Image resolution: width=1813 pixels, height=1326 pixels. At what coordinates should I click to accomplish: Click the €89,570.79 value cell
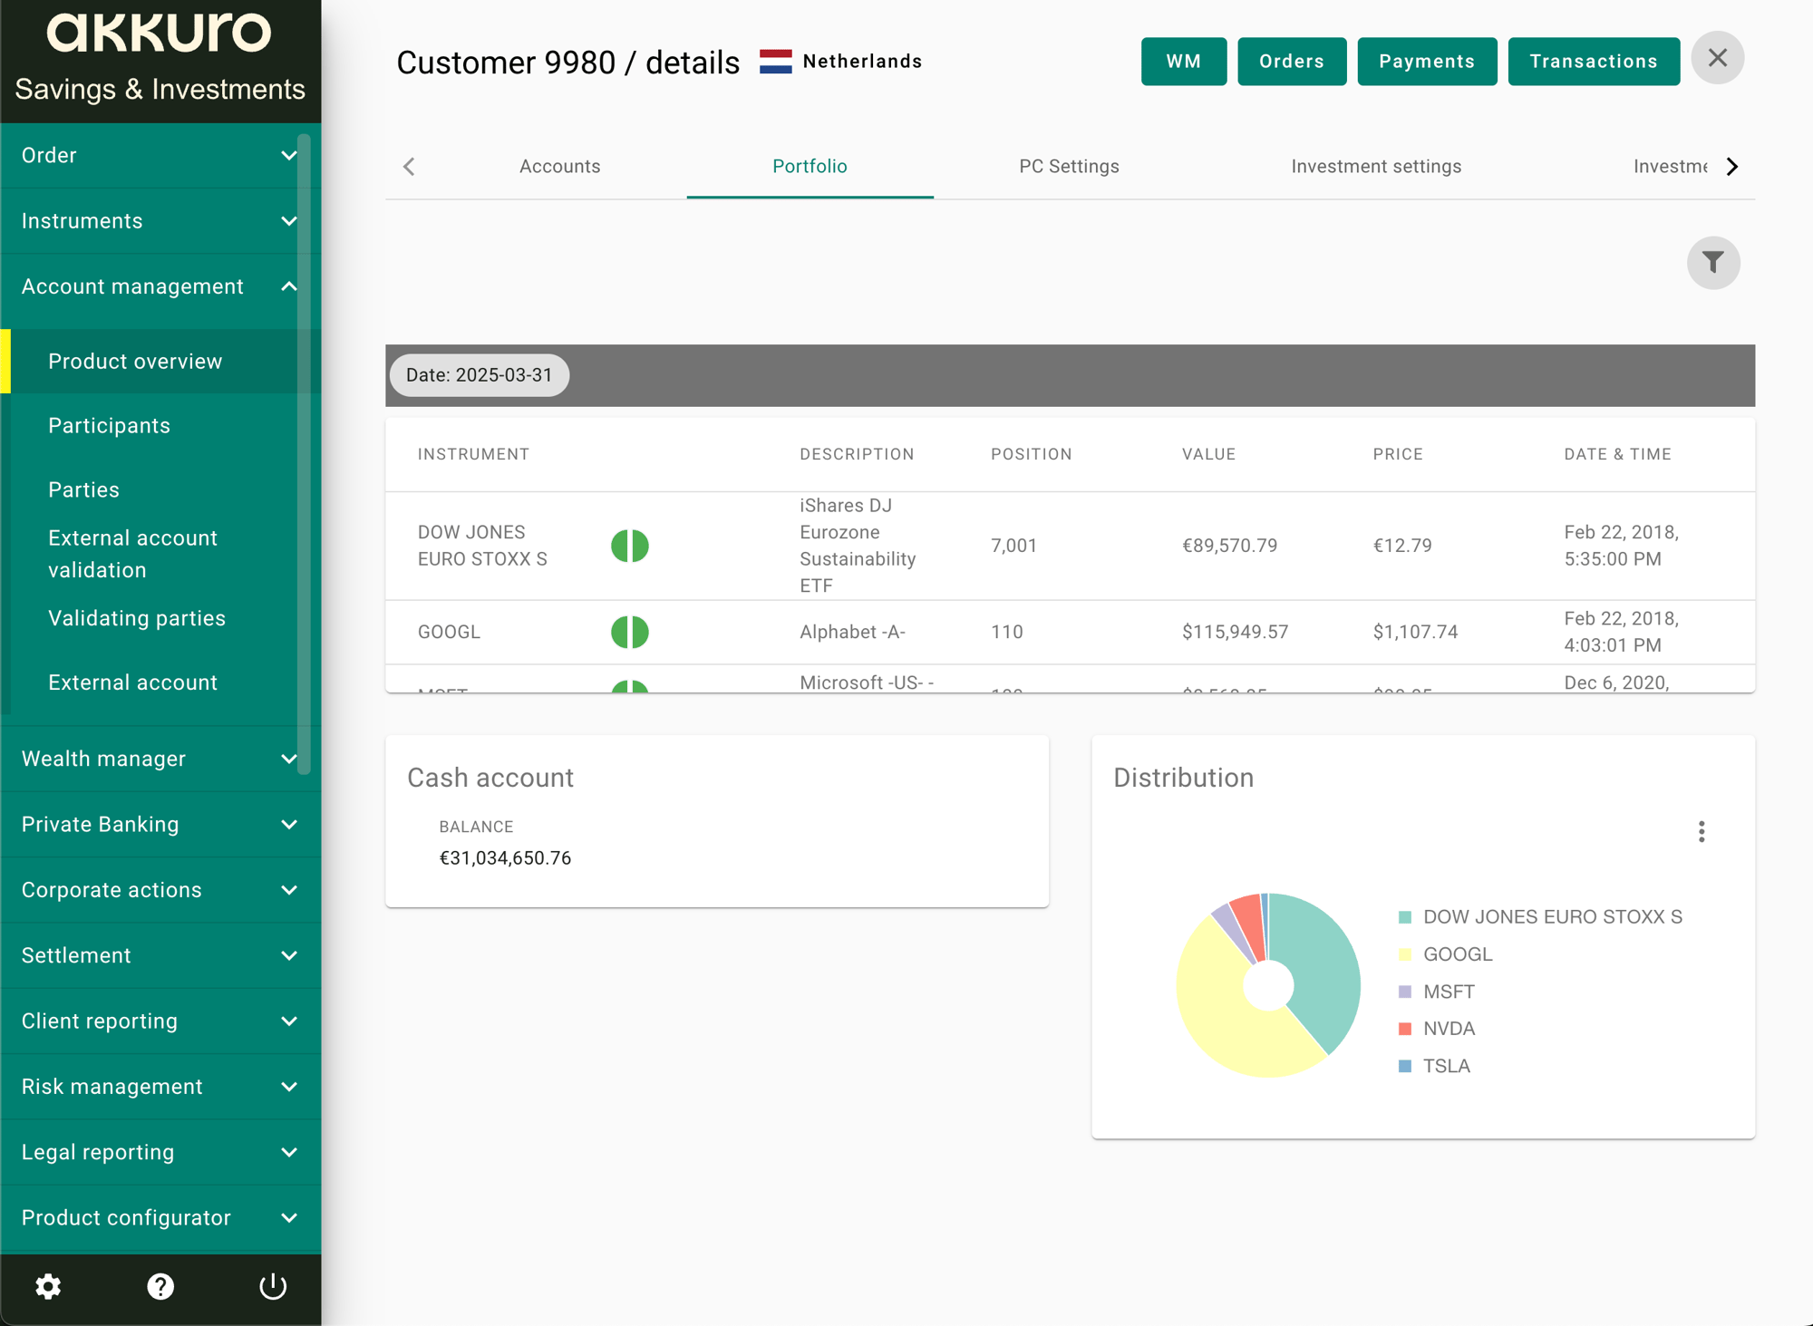(x=1229, y=546)
